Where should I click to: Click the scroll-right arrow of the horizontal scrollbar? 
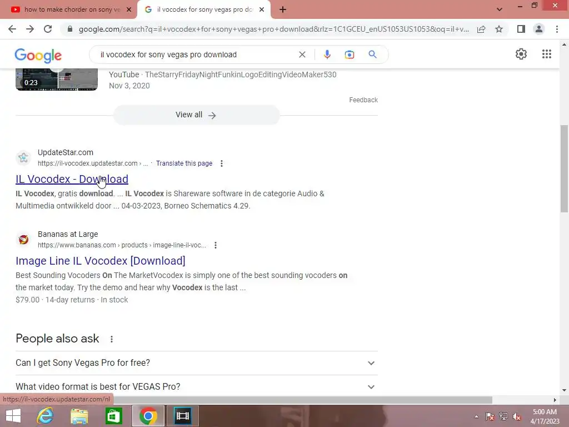click(555, 400)
